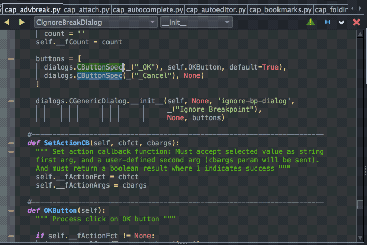Image resolution: width=367 pixels, height=245 pixels.
Task: Open the __init__ method dropdown
Action: coord(196,22)
